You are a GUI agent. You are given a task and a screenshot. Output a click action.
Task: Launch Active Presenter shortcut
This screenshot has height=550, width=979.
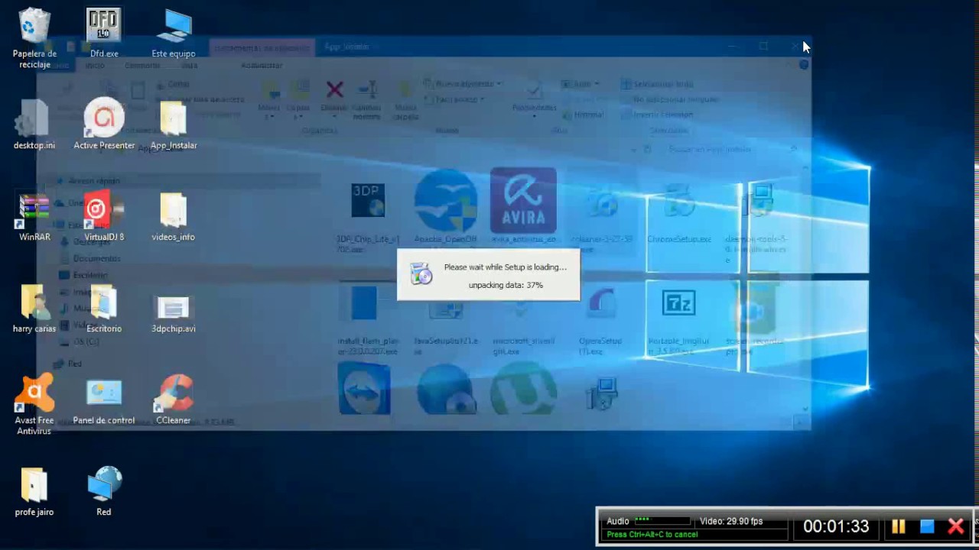pyautogui.click(x=104, y=125)
